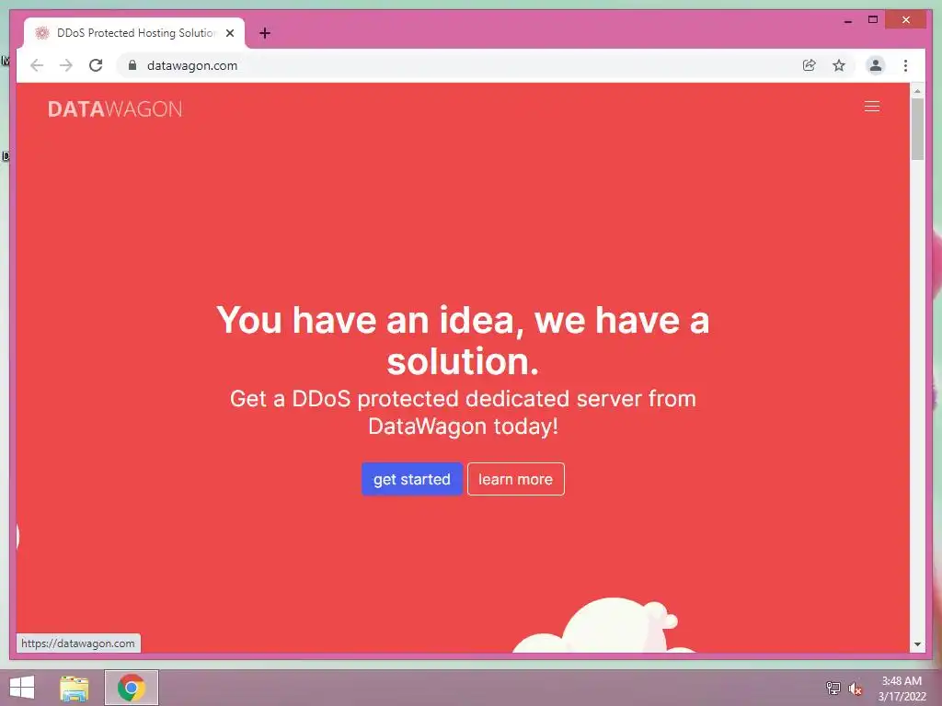Click the network tray icon
942x706 pixels.
pos(833,688)
